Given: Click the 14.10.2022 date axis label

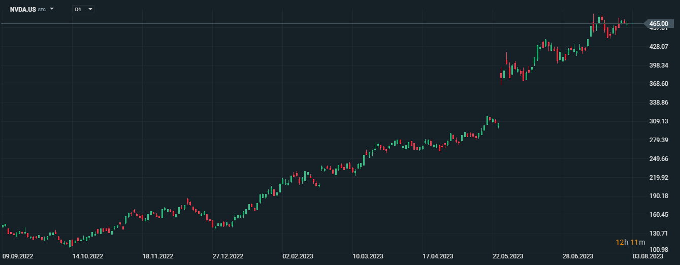Looking at the screenshot, I should [88, 256].
